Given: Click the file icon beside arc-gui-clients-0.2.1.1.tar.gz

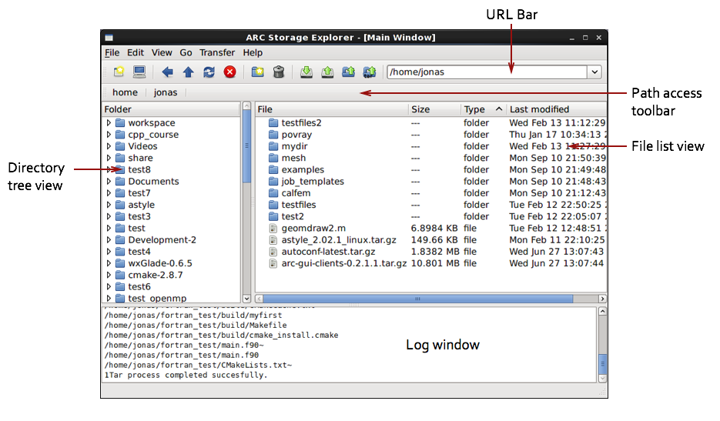Looking at the screenshot, I should pos(273,263).
